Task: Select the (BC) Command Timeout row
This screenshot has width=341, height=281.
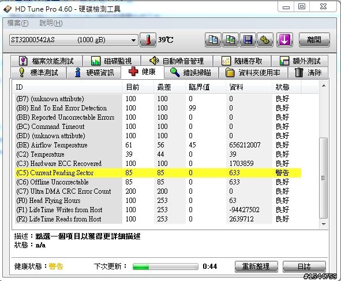Action: coord(158,127)
